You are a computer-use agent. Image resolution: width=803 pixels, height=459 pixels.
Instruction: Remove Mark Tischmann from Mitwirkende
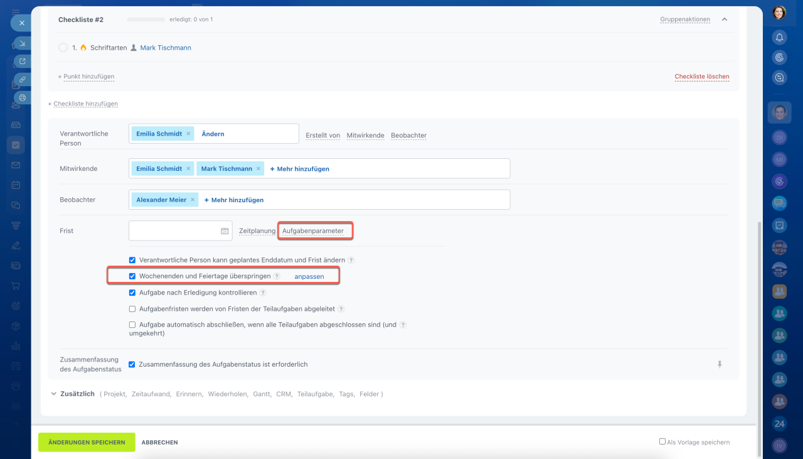point(258,169)
